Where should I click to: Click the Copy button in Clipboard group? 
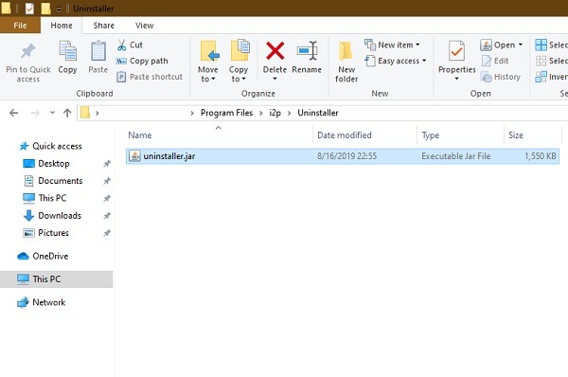tap(67, 57)
